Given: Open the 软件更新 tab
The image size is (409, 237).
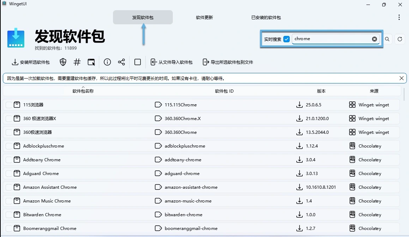Looking at the screenshot, I should coord(204,17).
